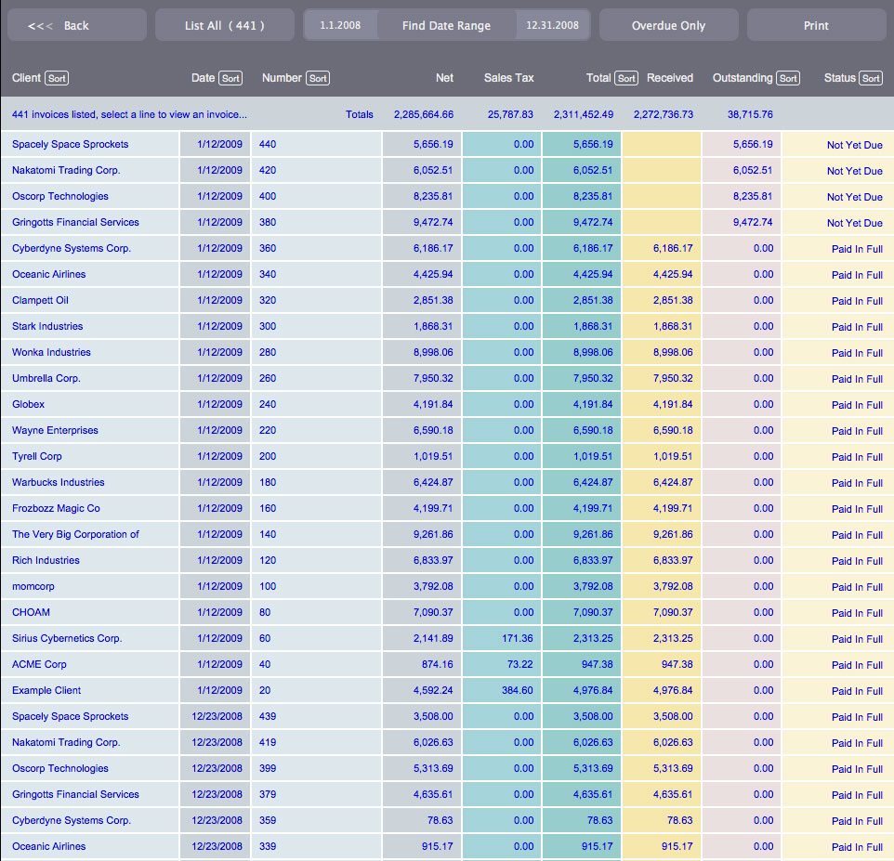This screenshot has width=894, height=861.
Task: Open Spacely Space Sprockets invoice 440
Action: (x=447, y=144)
